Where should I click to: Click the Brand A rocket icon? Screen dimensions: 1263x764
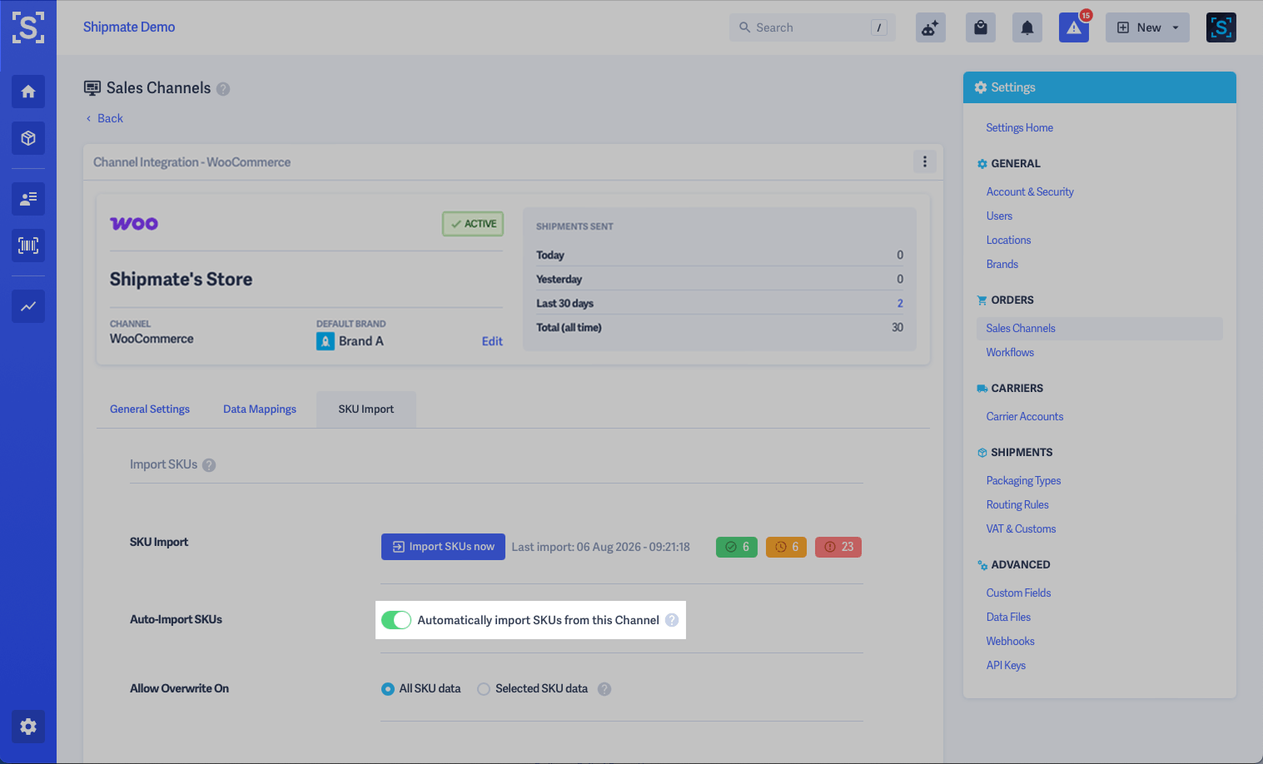coord(326,341)
